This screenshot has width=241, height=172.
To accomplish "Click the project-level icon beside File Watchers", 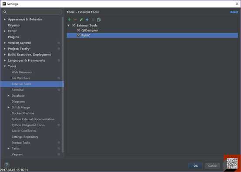I will pyautogui.click(x=59, y=78).
